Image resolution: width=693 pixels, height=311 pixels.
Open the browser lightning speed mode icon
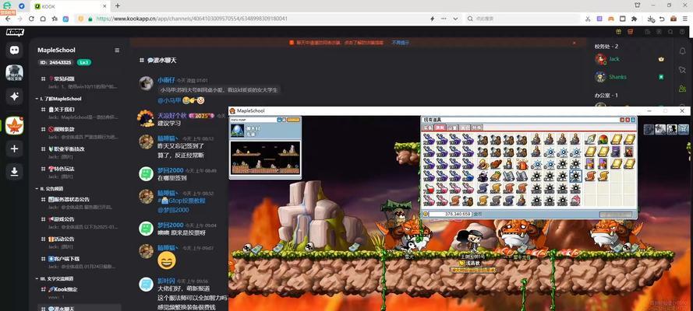432,19
